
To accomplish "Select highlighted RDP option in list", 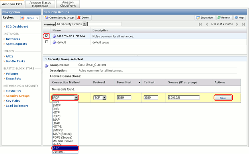I will point(65,148).
